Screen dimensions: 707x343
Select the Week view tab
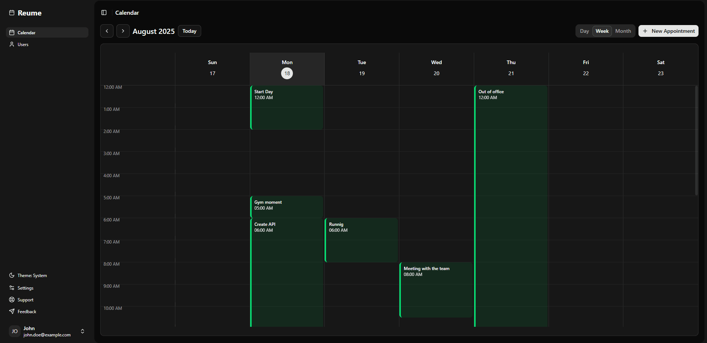pyautogui.click(x=602, y=31)
